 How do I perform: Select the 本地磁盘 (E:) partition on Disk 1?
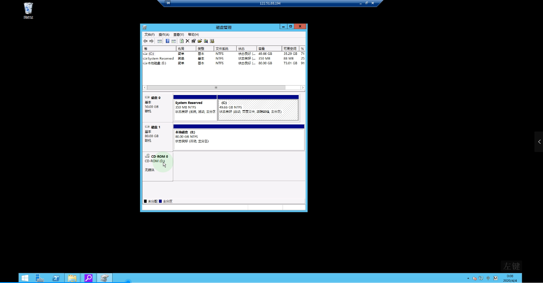(239, 139)
